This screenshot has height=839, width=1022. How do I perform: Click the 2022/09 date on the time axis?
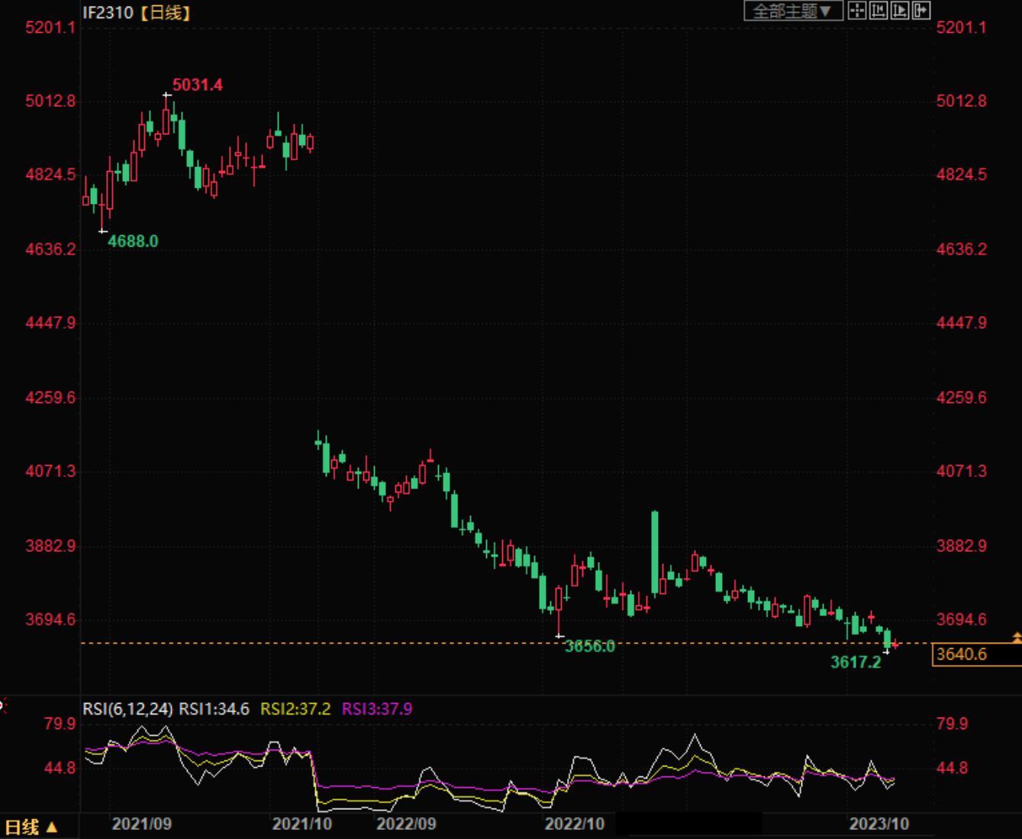point(406,824)
